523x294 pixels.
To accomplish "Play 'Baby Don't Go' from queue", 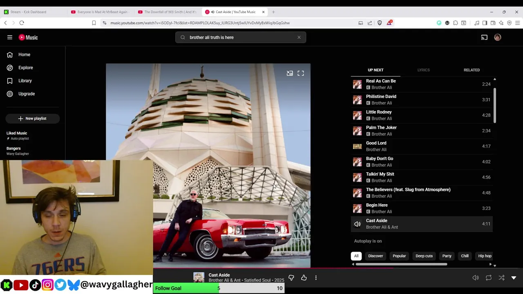I will pos(422,162).
